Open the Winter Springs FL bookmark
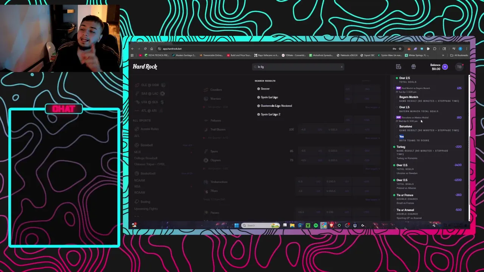 click(x=417, y=56)
